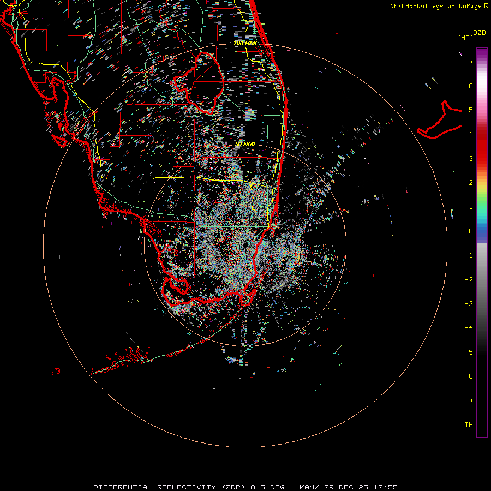Click the 50 NMI range ring label

[245, 144]
